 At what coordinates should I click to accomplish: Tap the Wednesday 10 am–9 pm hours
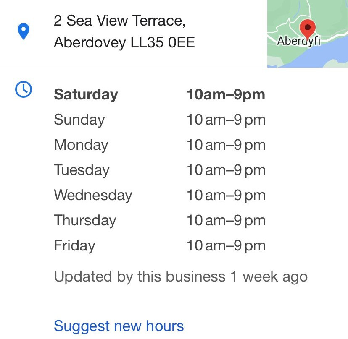pyautogui.click(x=226, y=196)
